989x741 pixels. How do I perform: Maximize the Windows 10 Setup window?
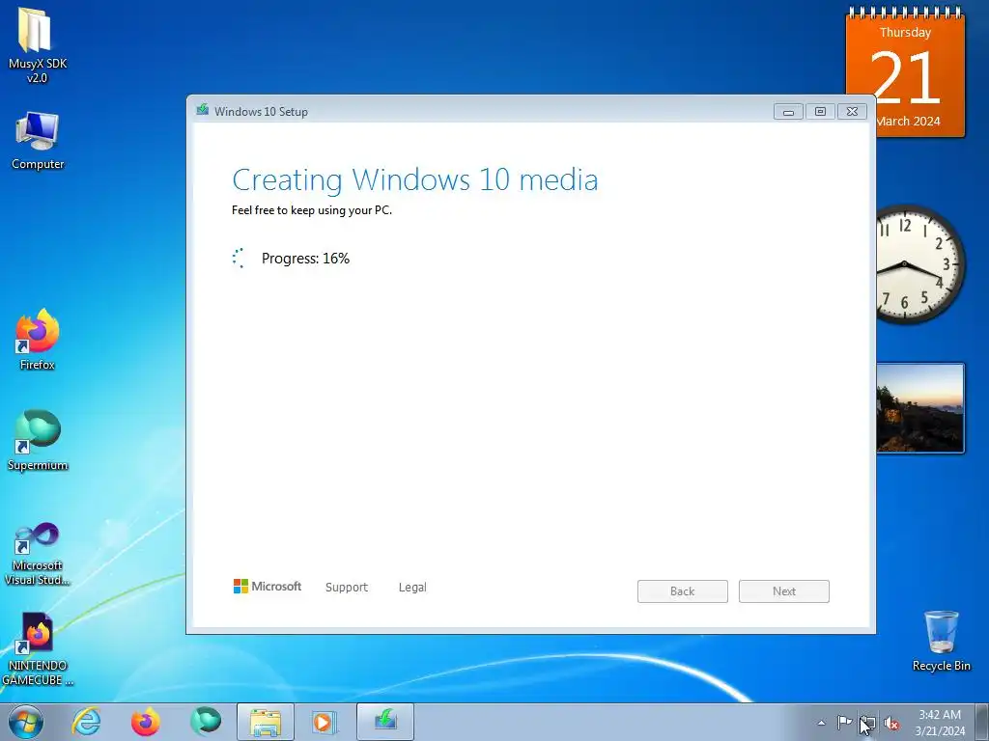(820, 112)
